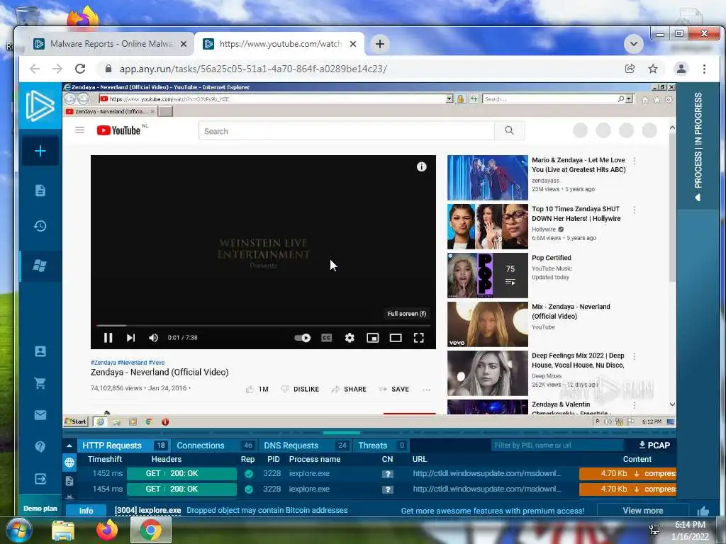This screenshot has width=726, height=544.
Task: Collapse the network panel with up arrow
Action: pyautogui.click(x=69, y=446)
